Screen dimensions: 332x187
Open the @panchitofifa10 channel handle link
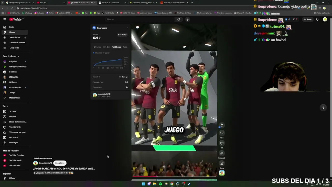[x=45, y=163]
